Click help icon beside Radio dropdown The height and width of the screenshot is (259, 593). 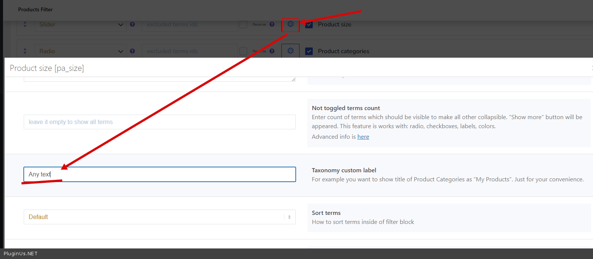tap(132, 51)
